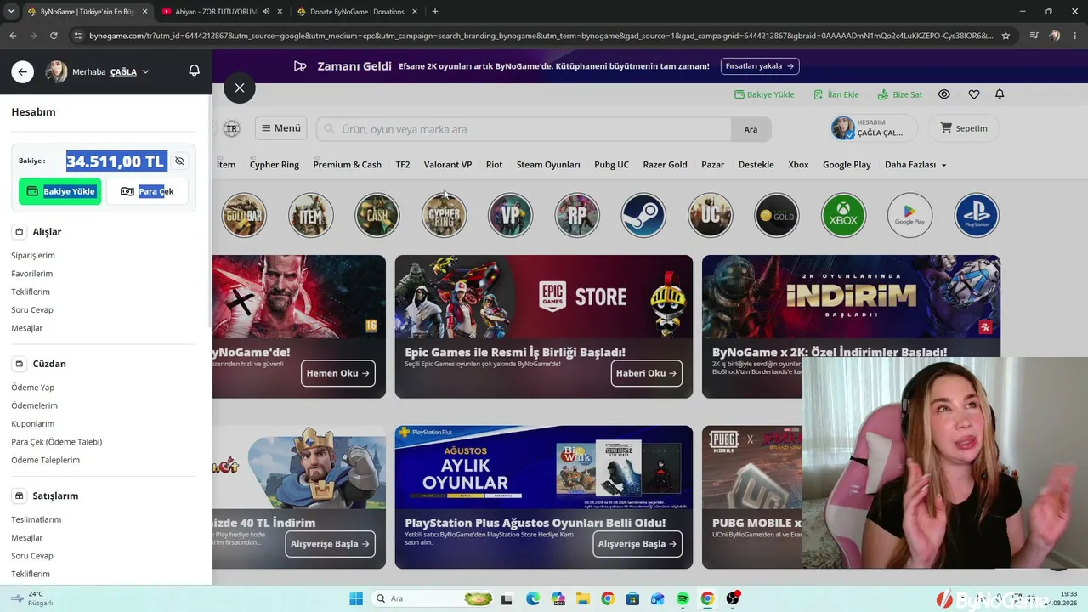Viewport: 1088px width, 612px height.
Task: Expand the Daha Fazlası dropdown
Action: (x=915, y=165)
